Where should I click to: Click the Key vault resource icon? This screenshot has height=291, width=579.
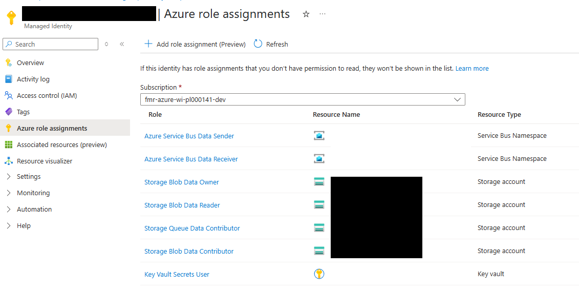[319, 274]
